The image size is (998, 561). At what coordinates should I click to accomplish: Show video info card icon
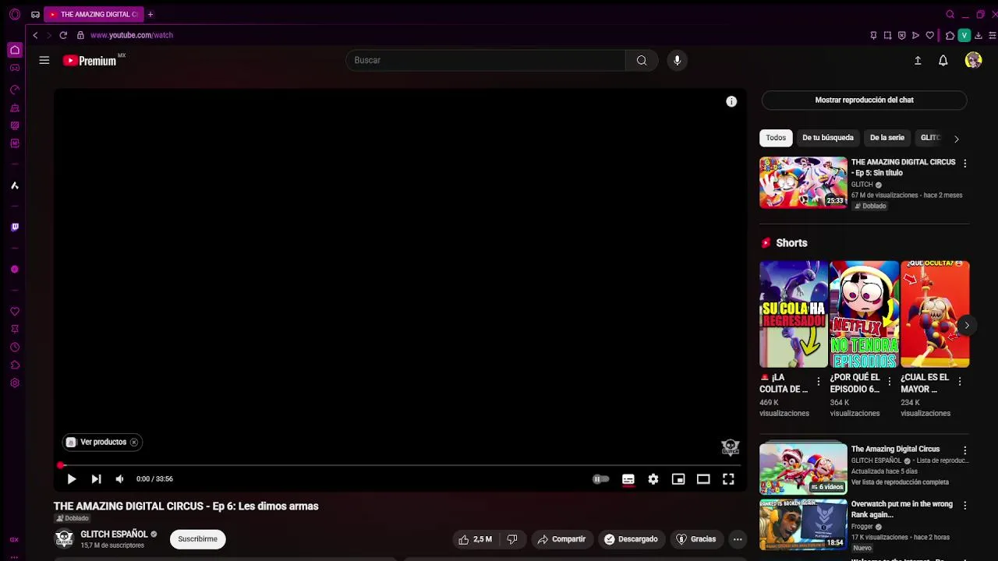pyautogui.click(x=731, y=101)
